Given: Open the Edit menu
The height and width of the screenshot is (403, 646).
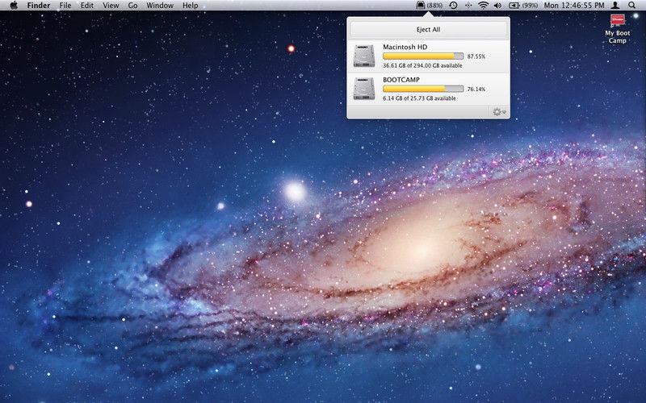Looking at the screenshot, I should coord(87,6).
